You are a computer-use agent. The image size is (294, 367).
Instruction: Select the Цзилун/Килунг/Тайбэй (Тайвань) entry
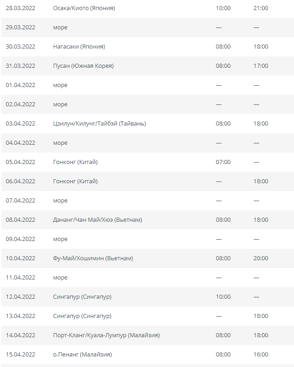coord(100,124)
